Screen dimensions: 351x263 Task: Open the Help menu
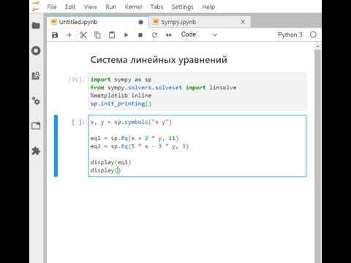pos(208,7)
